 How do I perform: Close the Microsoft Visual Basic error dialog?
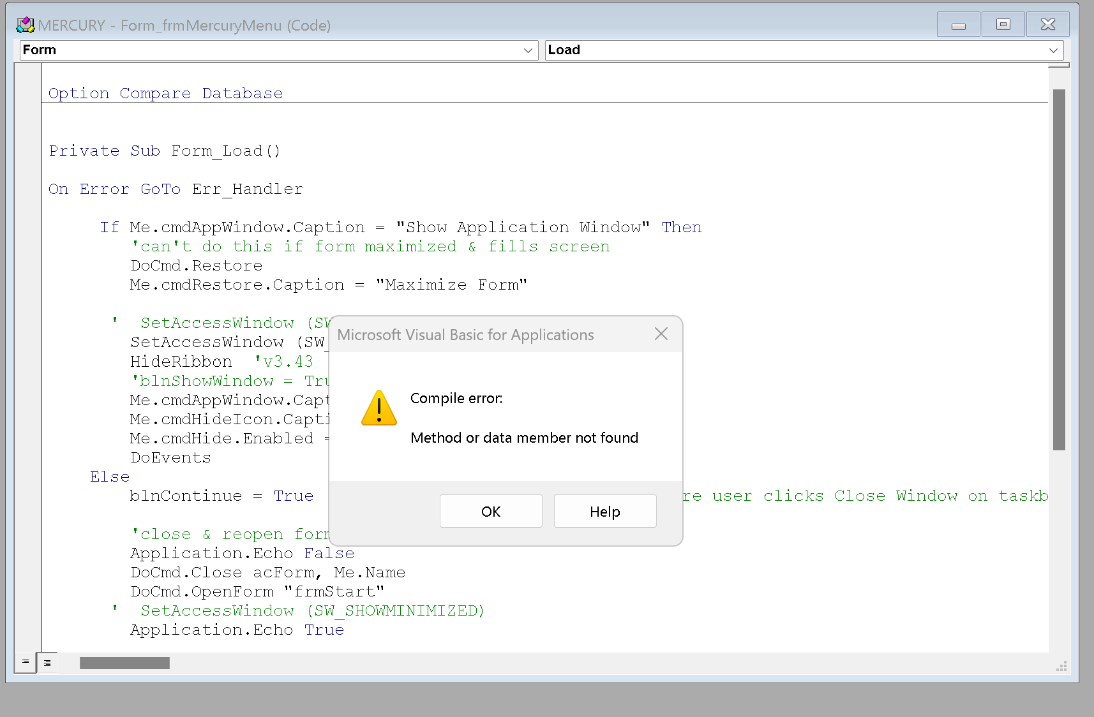661,334
